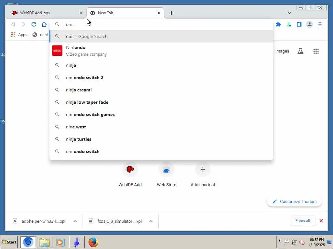The width and height of the screenshot is (333, 249).
Task: Choose 'nine west' suggestion
Action: 161,127
